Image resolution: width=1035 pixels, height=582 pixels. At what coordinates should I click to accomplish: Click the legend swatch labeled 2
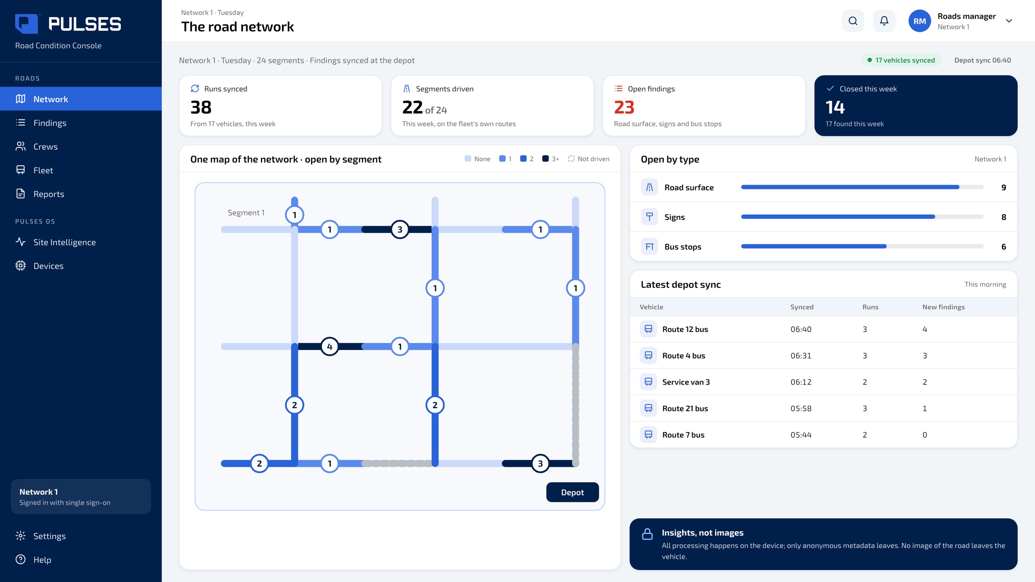click(x=524, y=159)
